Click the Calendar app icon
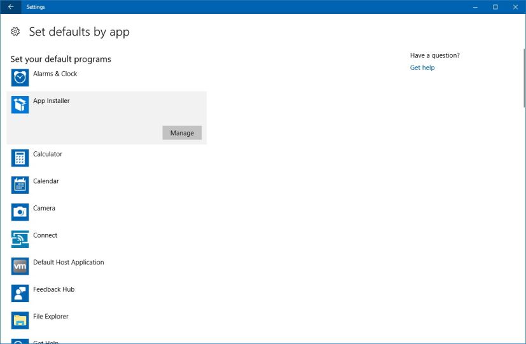 (x=20, y=185)
